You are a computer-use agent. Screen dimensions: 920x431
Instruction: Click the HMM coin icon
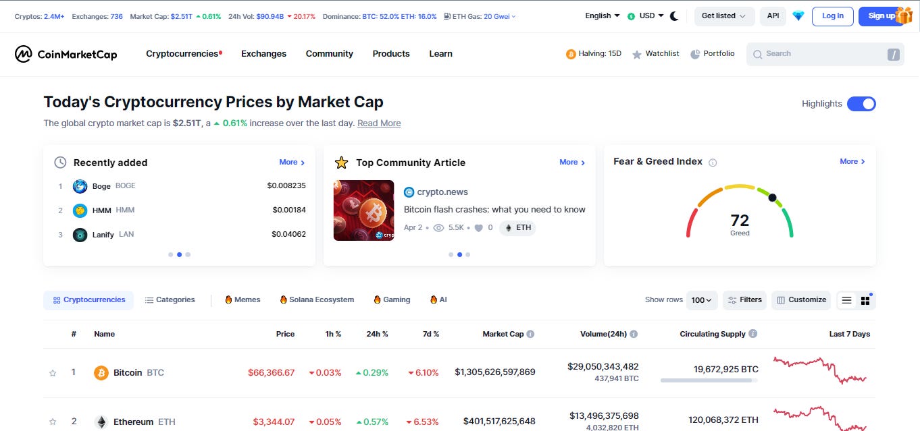point(80,210)
